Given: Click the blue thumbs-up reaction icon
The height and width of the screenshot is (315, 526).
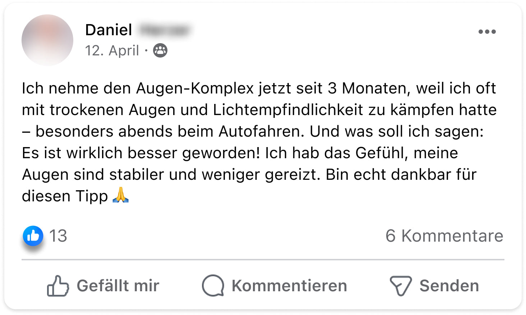Looking at the screenshot, I should click(33, 236).
